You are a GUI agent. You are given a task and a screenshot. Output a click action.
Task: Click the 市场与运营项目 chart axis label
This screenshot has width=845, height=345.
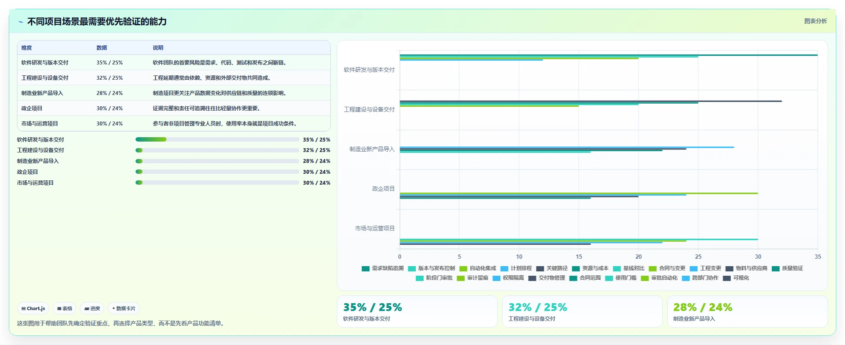[375, 228]
